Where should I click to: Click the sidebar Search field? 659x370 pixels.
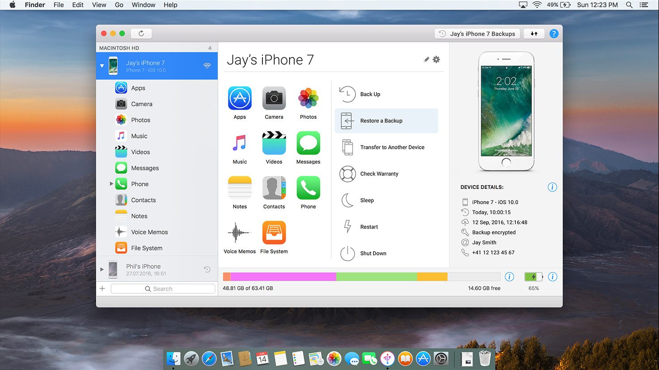(x=163, y=289)
